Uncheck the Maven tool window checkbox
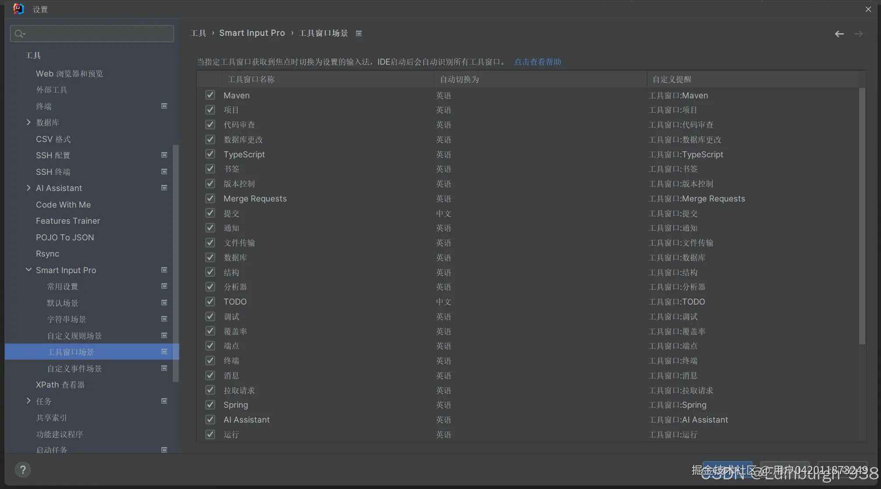 (x=210, y=95)
